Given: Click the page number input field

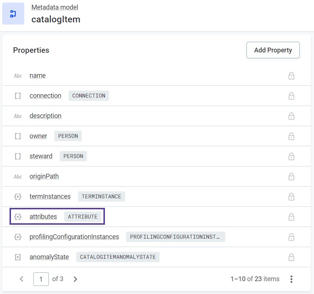Looking at the screenshot, I should point(41,279).
